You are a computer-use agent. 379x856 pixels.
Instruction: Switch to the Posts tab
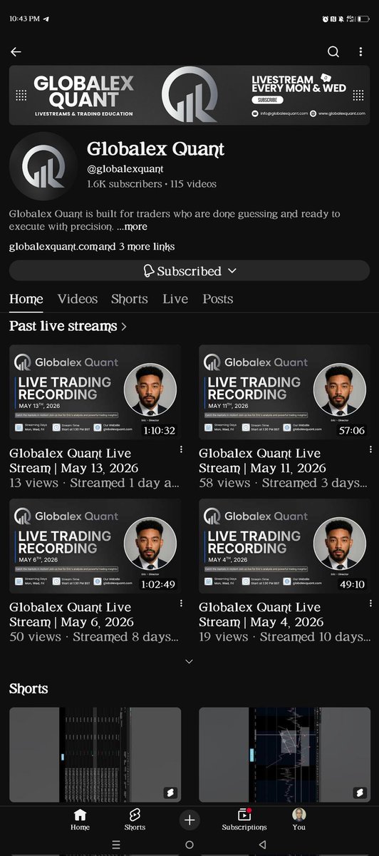(217, 299)
